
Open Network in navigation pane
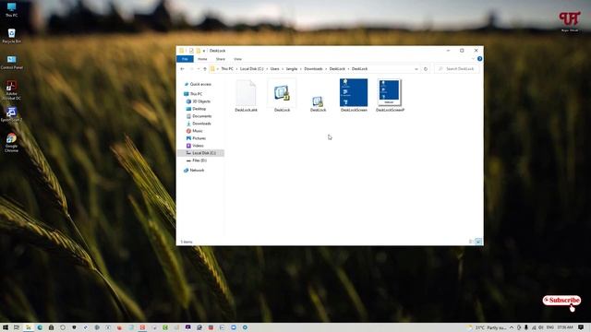pyautogui.click(x=194, y=171)
